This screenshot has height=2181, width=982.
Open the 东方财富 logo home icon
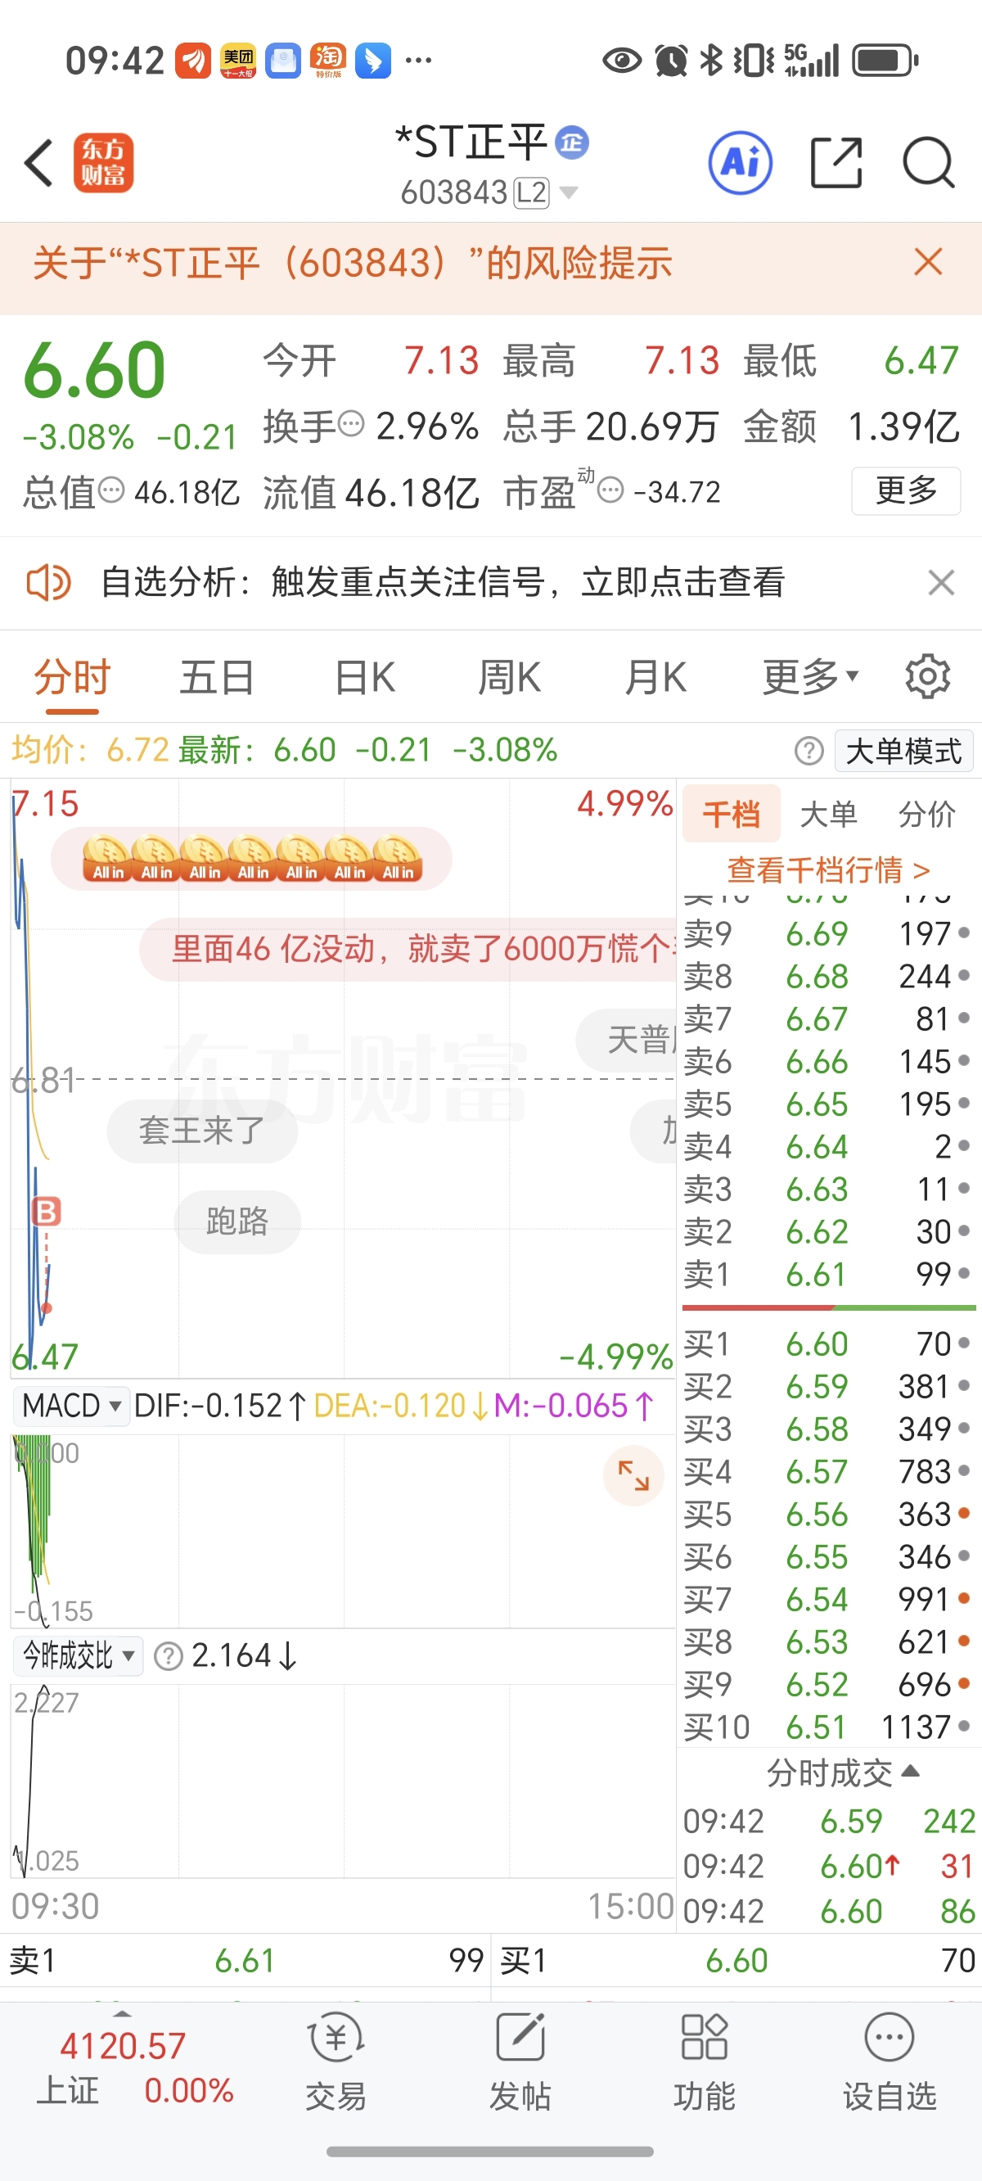[x=103, y=163]
